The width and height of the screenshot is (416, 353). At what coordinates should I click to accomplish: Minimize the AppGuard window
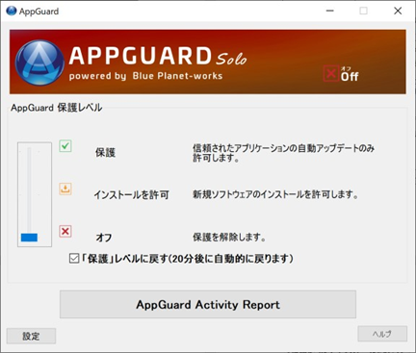click(x=330, y=11)
